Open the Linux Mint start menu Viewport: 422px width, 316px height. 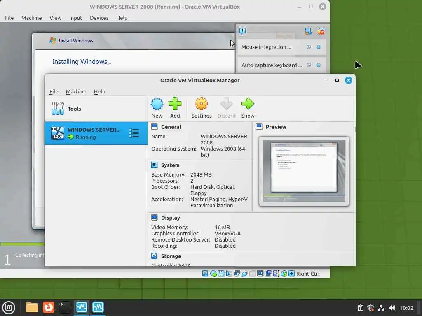click(x=9, y=307)
